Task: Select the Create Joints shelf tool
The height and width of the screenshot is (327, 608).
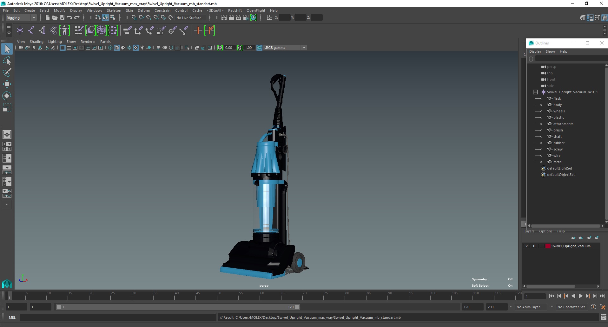Action: [x=31, y=30]
